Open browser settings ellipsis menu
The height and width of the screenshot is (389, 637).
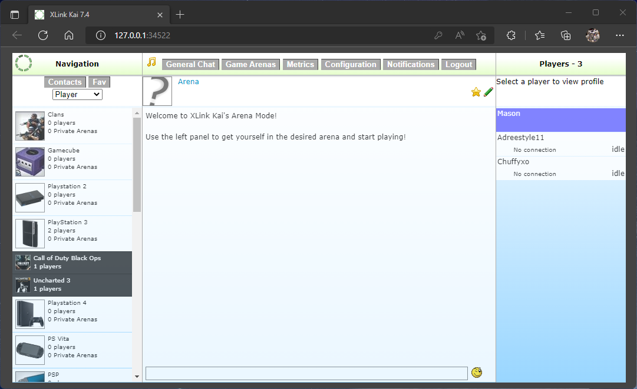[x=619, y=35]
